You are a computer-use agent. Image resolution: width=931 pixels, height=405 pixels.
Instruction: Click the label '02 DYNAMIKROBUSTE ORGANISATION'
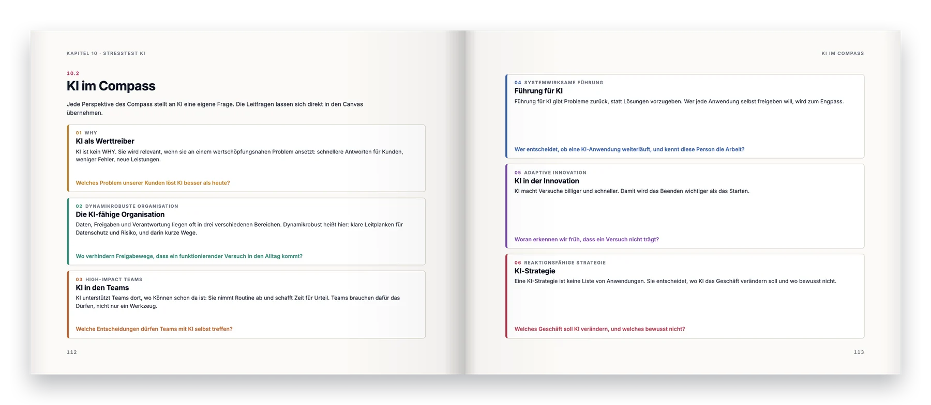tap(127, 206)
